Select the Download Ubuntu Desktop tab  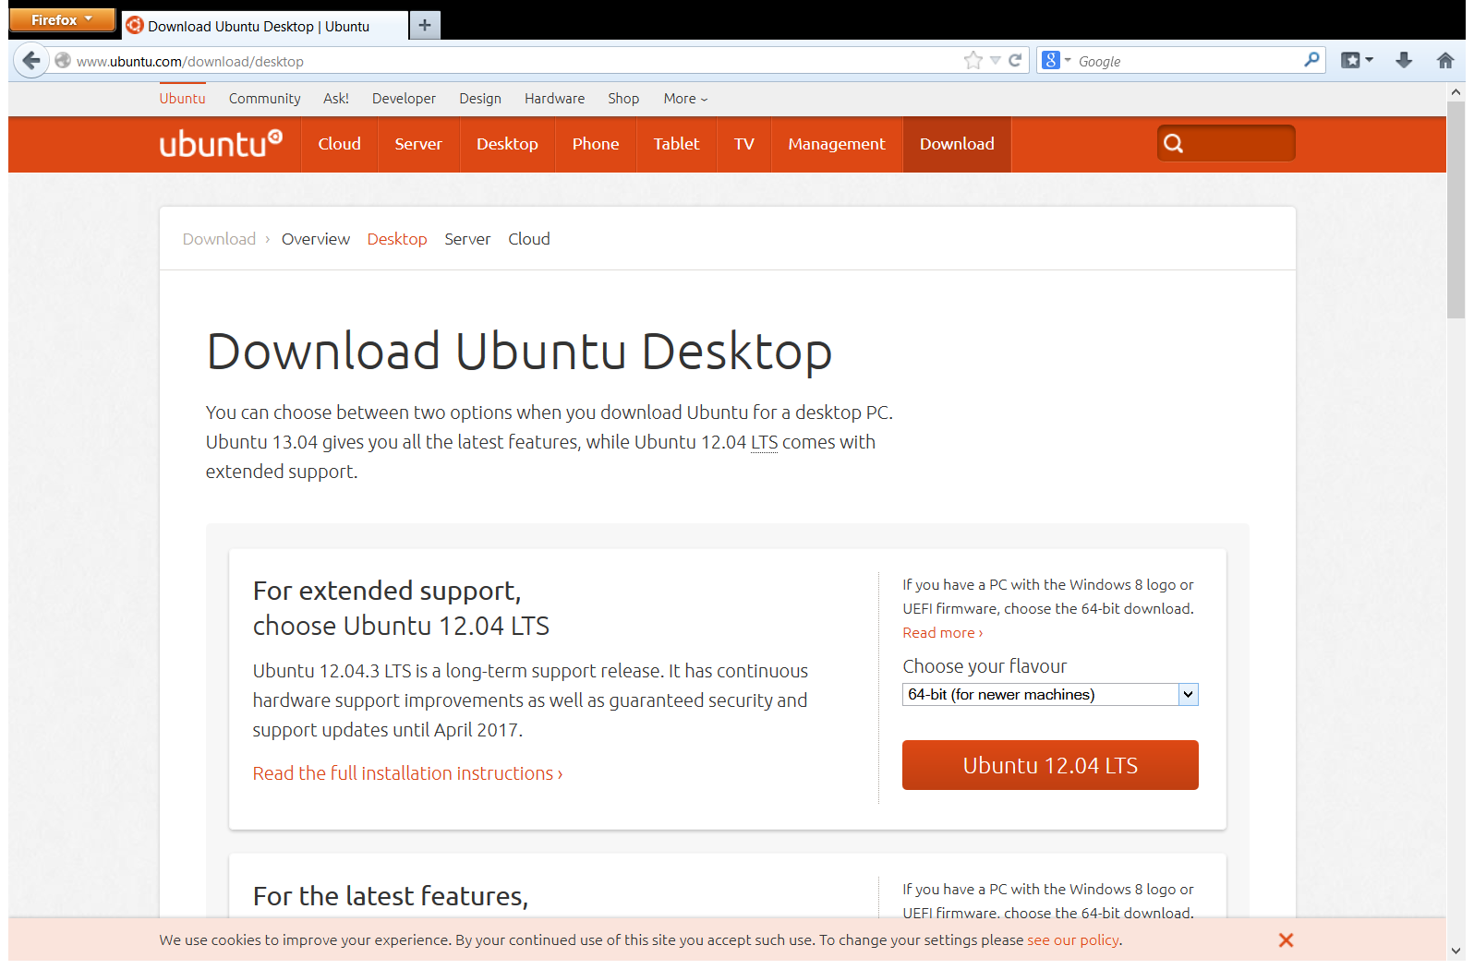265,26
